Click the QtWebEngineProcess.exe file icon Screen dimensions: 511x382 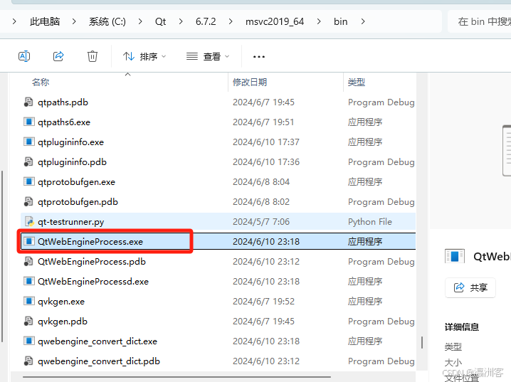pos(28,241)
